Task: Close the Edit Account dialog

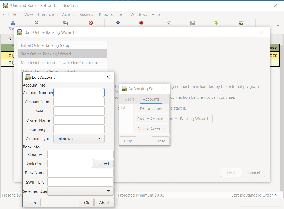Action: click(x=108, y=77)
